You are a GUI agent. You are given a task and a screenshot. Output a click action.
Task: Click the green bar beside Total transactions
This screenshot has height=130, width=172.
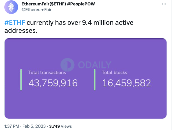click(21, 80)
